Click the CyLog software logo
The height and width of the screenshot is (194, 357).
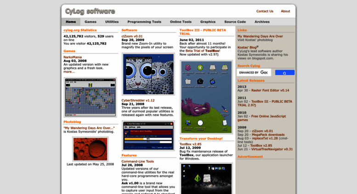[90, 11]
